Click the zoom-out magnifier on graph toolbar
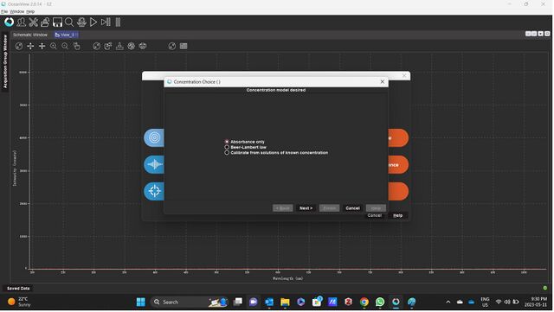 tap(65, 46)
